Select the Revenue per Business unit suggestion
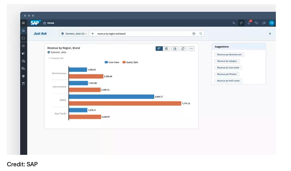This screenshot has width=291, height=171. point(229,55)
